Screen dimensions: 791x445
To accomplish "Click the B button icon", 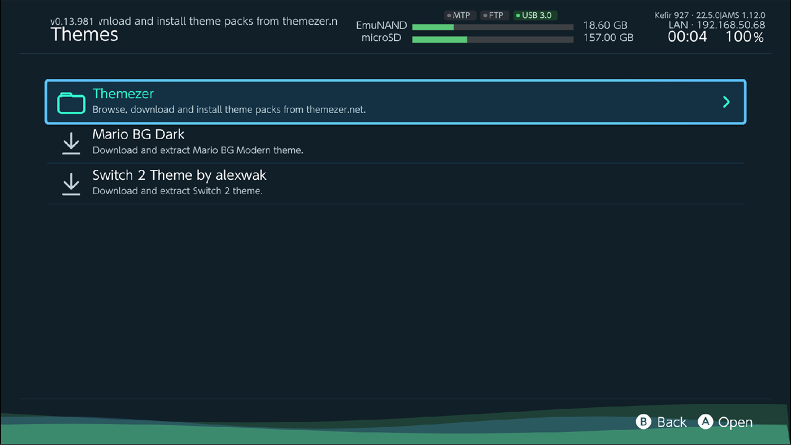I will click(x=644, y=422).
